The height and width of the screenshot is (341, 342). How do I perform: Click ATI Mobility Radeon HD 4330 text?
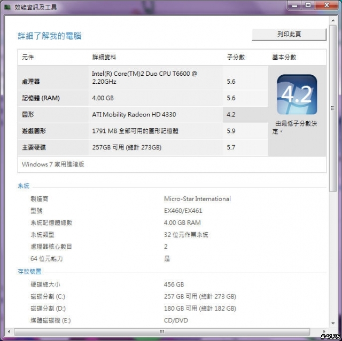tap(134, 115)
